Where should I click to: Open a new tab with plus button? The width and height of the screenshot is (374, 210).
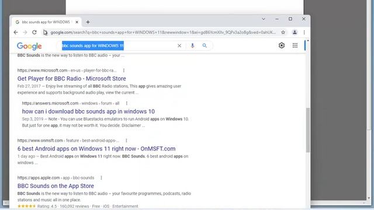(88, 22)
